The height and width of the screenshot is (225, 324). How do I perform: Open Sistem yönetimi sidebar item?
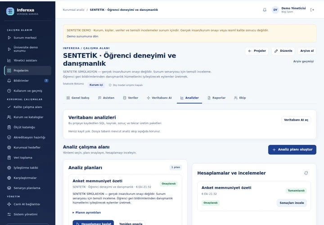[x=28, y=214]
